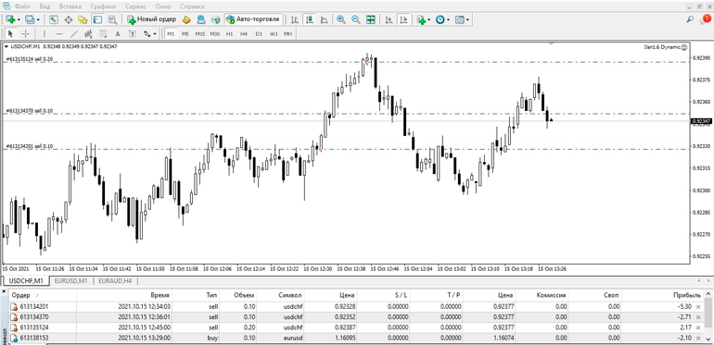Open the Сервис menu
Viewport: 714px width, 345px height.
tap(136, 6)
